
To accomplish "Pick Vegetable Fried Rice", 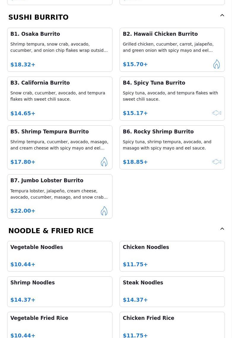I will (60, 325).
